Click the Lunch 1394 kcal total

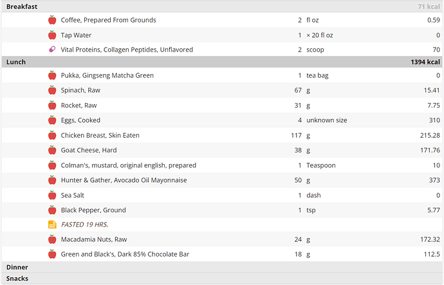pos(425,62)
